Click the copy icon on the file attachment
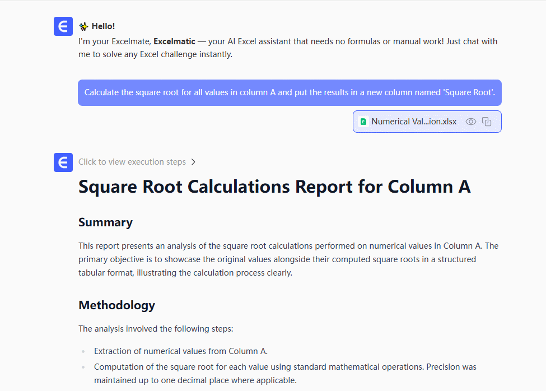 coord(487,122)
